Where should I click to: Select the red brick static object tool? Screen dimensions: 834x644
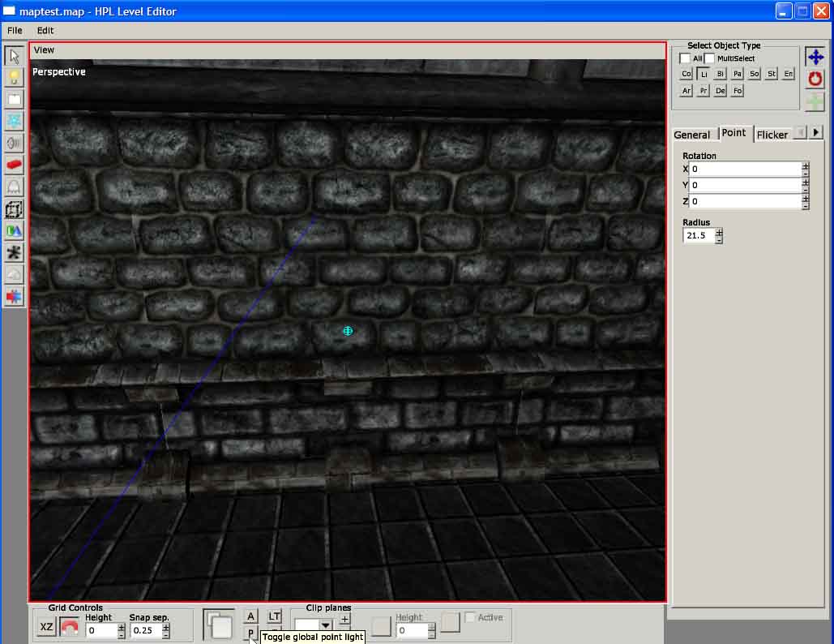click(x=14, y=165)
